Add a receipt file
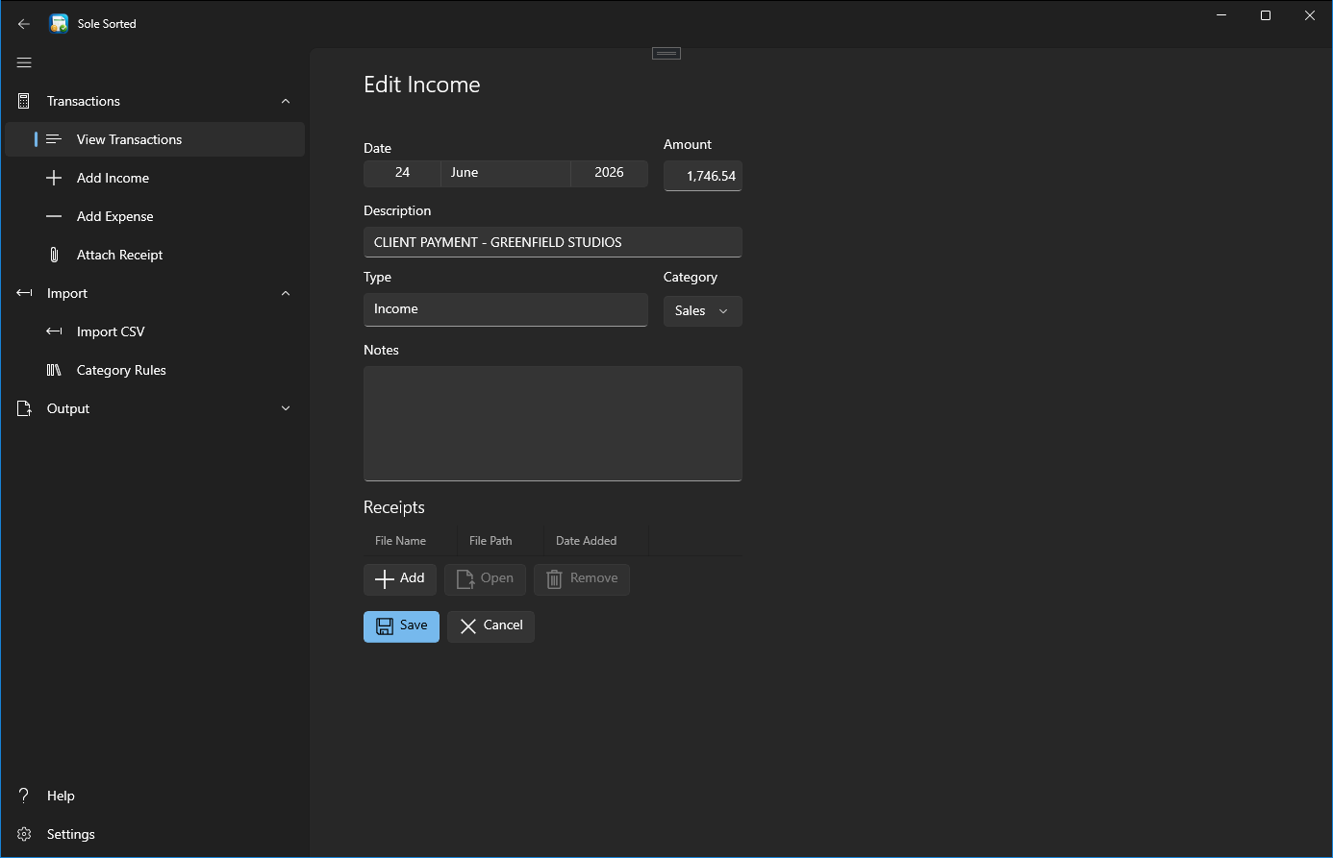This screenshot has height=858, width=1333. click(400, 579)
